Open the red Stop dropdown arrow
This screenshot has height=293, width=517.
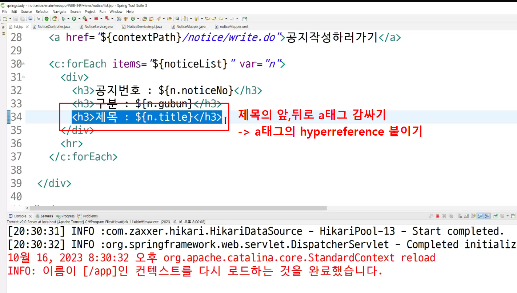[x=101, y=18]
